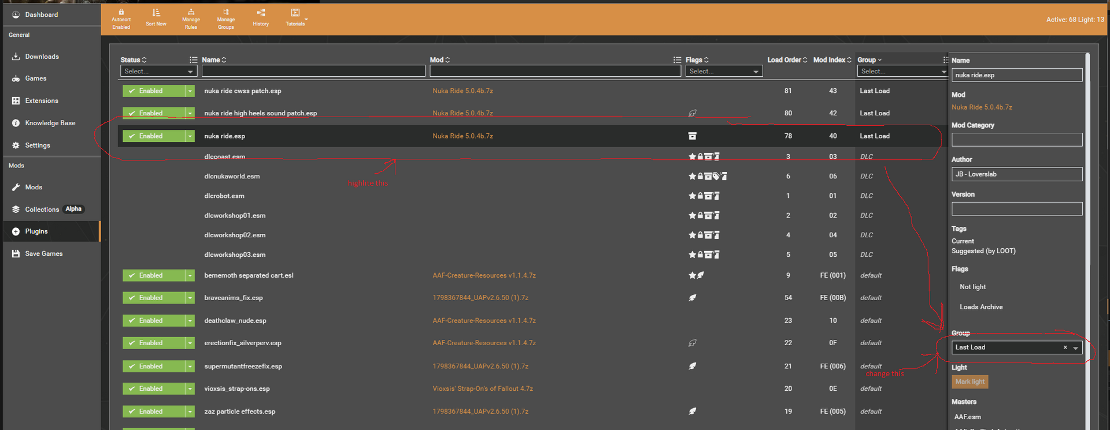The height and width of the screenshot is (430, 1110).
Task: Toggle Enabled button for nuka ride.esp
Action: point(153,136)
